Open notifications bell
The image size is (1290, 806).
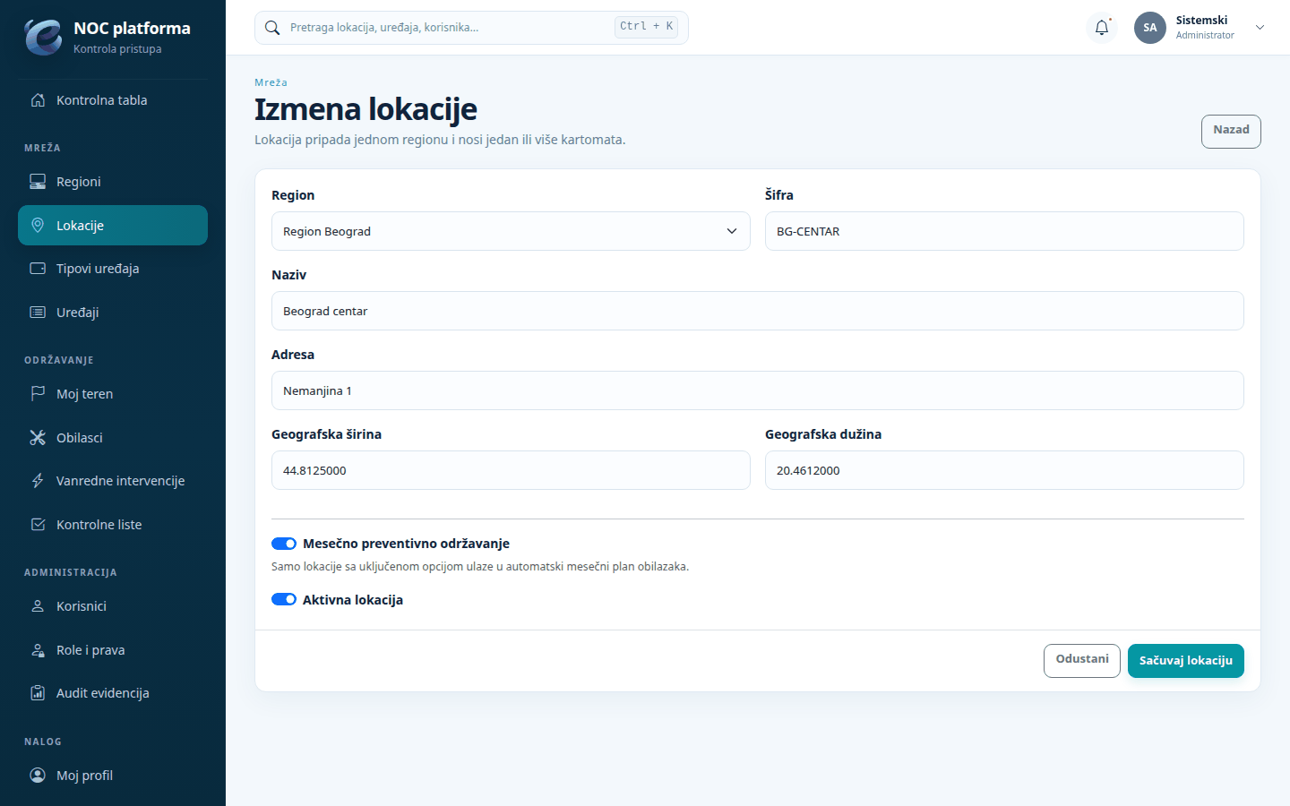(1102, 28)
